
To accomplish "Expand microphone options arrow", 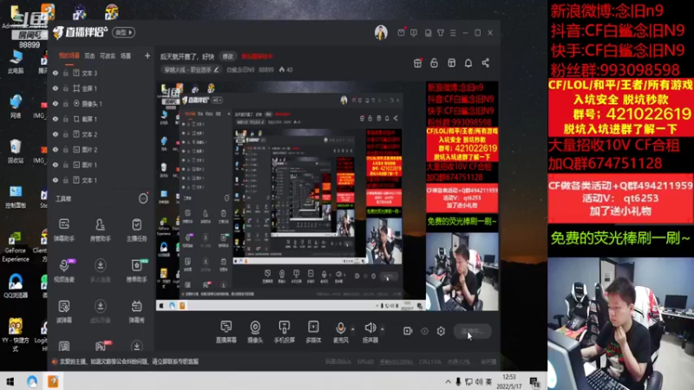I will (353, 329).
